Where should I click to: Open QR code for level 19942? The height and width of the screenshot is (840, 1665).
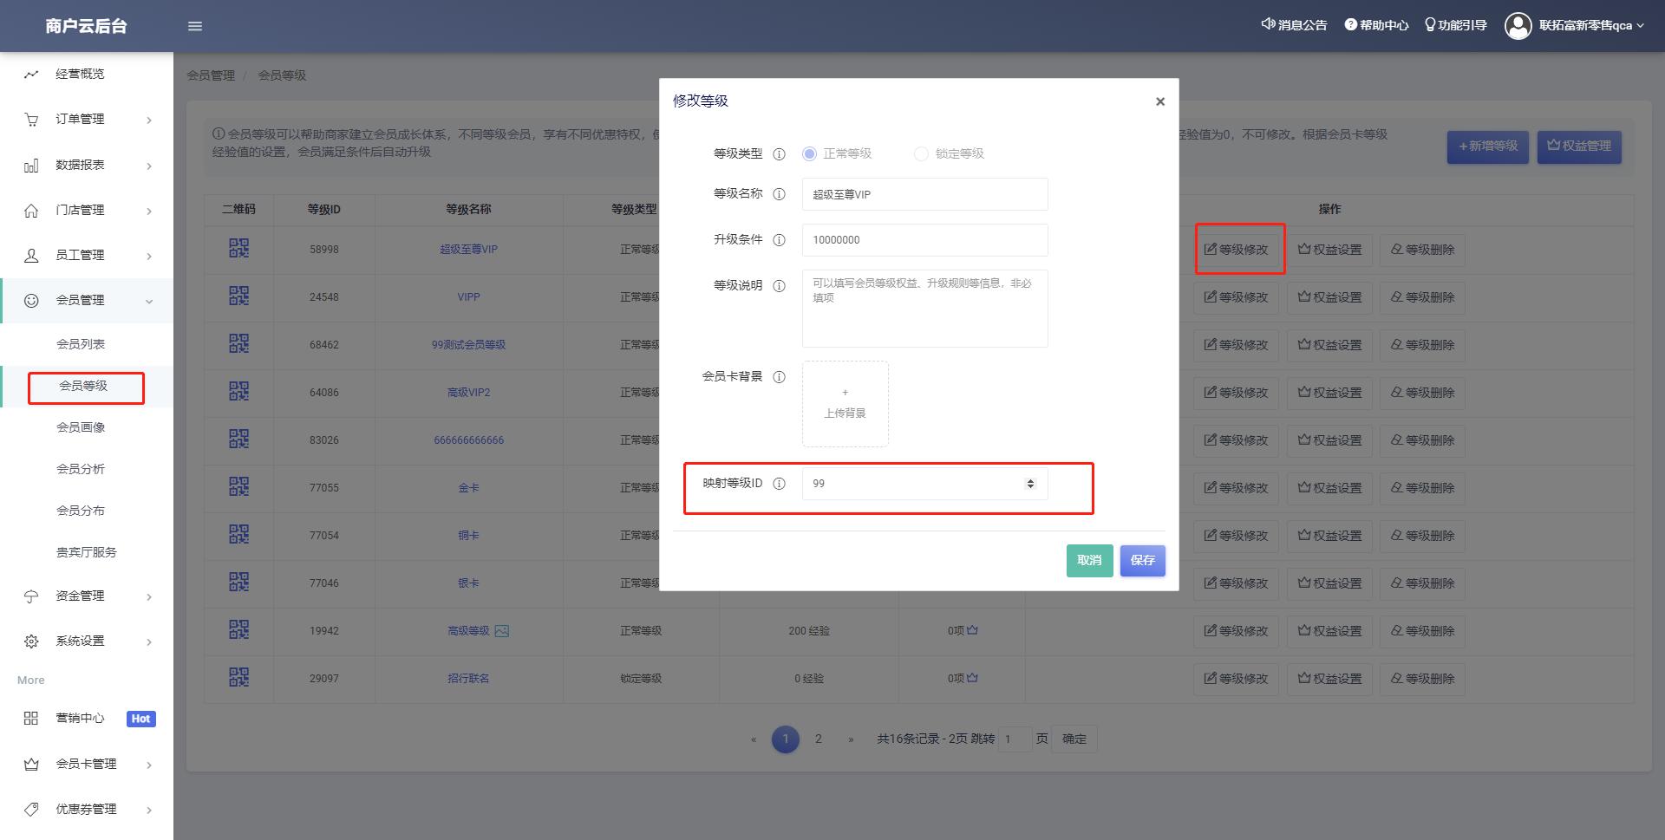click(238, 630)
